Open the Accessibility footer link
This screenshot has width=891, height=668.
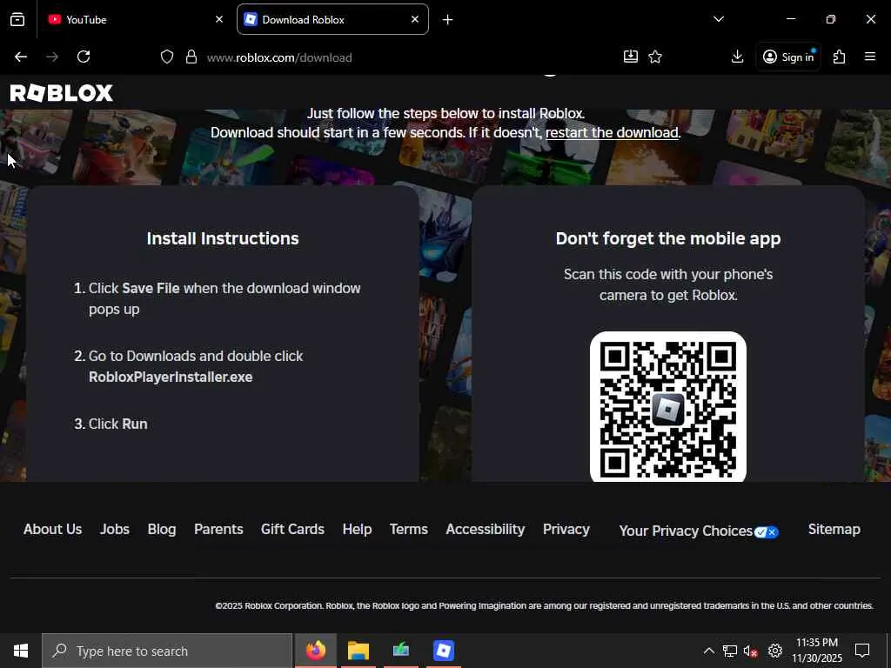[486, 530]
